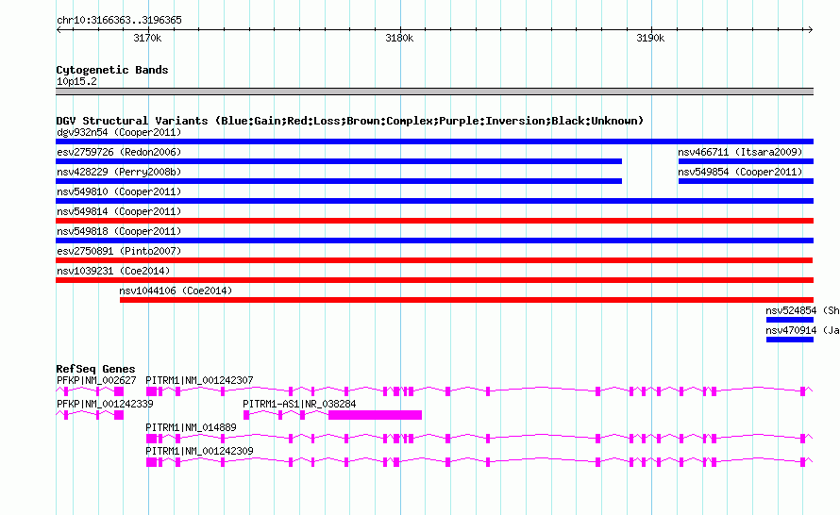The height and width of the screenshot is (515, 840).
Task: Click the nsv549818 (Cooper2011) label
Action: click(x=119, y=231)
